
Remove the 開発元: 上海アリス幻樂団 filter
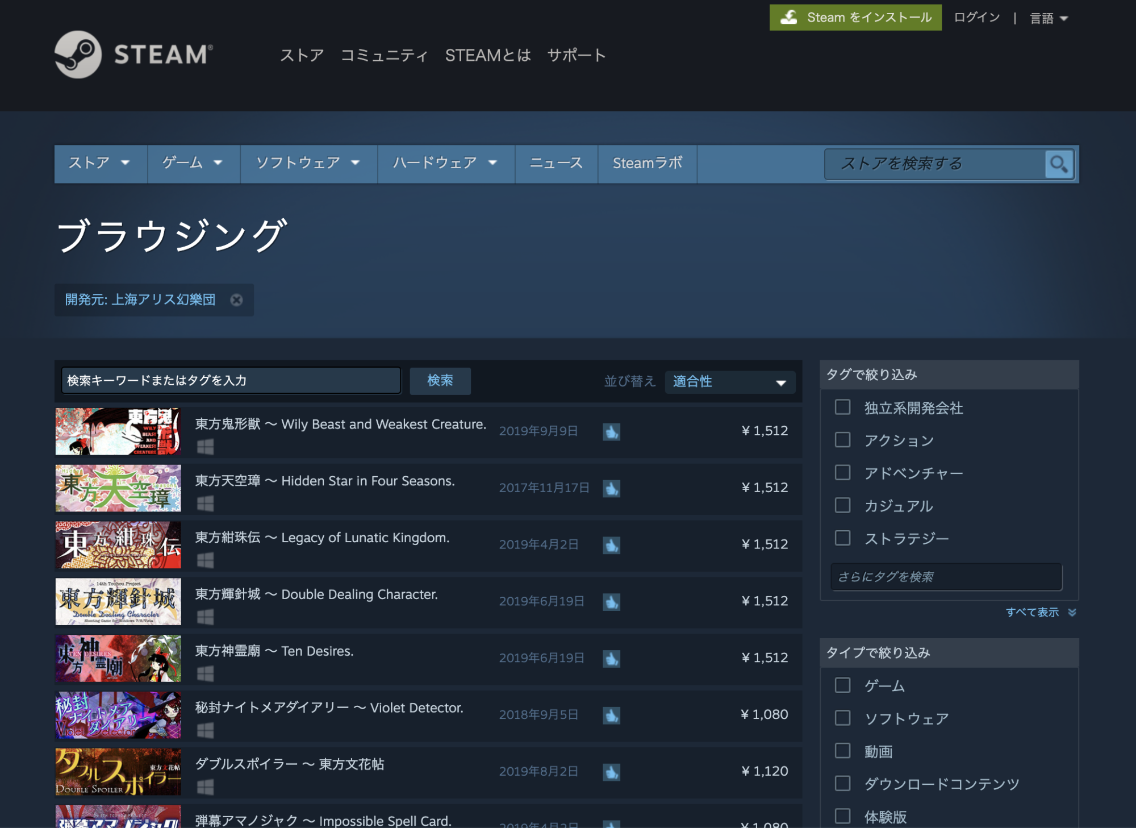click(x=237, y=300)
